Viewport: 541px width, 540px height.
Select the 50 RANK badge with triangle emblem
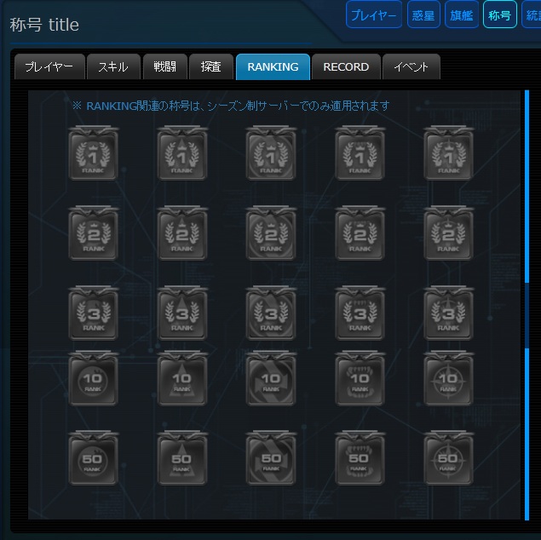(182, 458)
